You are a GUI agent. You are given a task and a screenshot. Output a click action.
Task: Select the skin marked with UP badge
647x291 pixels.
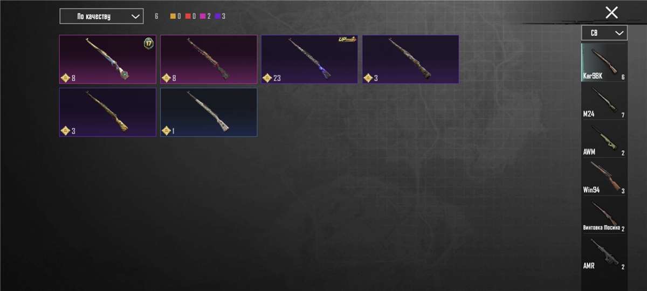pos(309,59)
